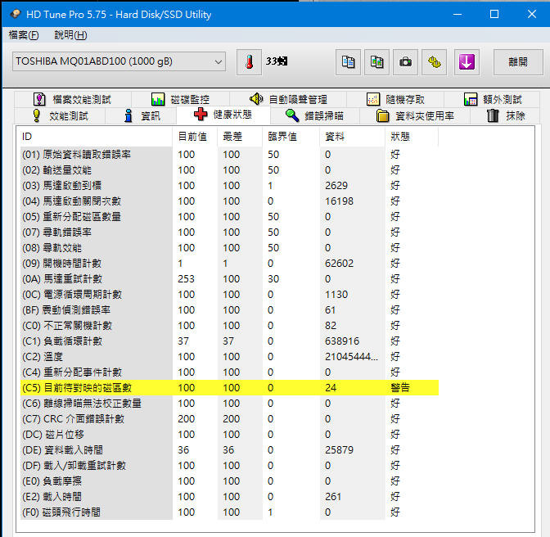Switch to the 資料夾使用率 tab
Screen dimensions: 550x537
point(415,115)
